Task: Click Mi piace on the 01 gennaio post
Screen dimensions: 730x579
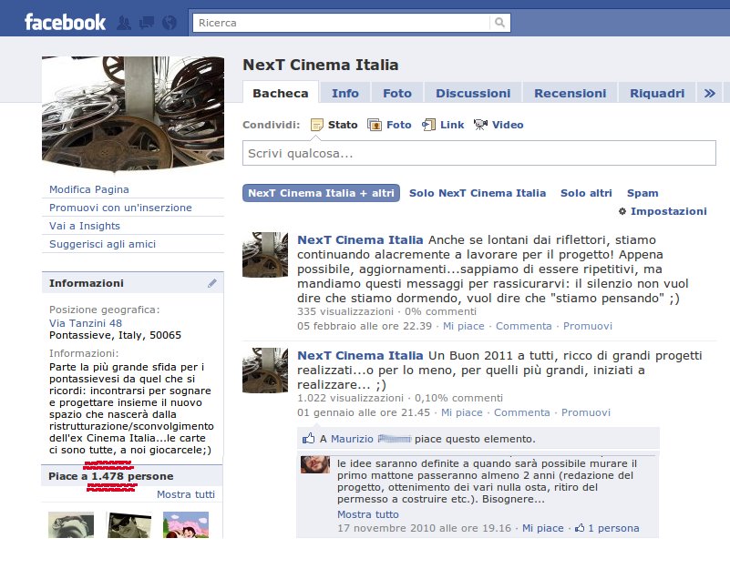Action: (x=462, y=412)
